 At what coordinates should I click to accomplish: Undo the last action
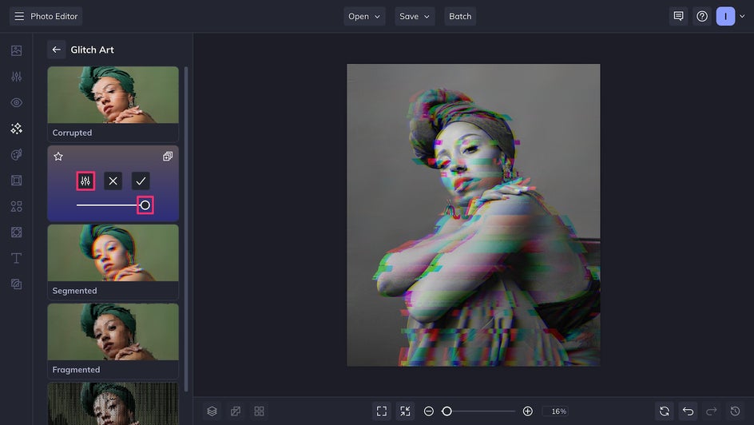coord(689,411)
